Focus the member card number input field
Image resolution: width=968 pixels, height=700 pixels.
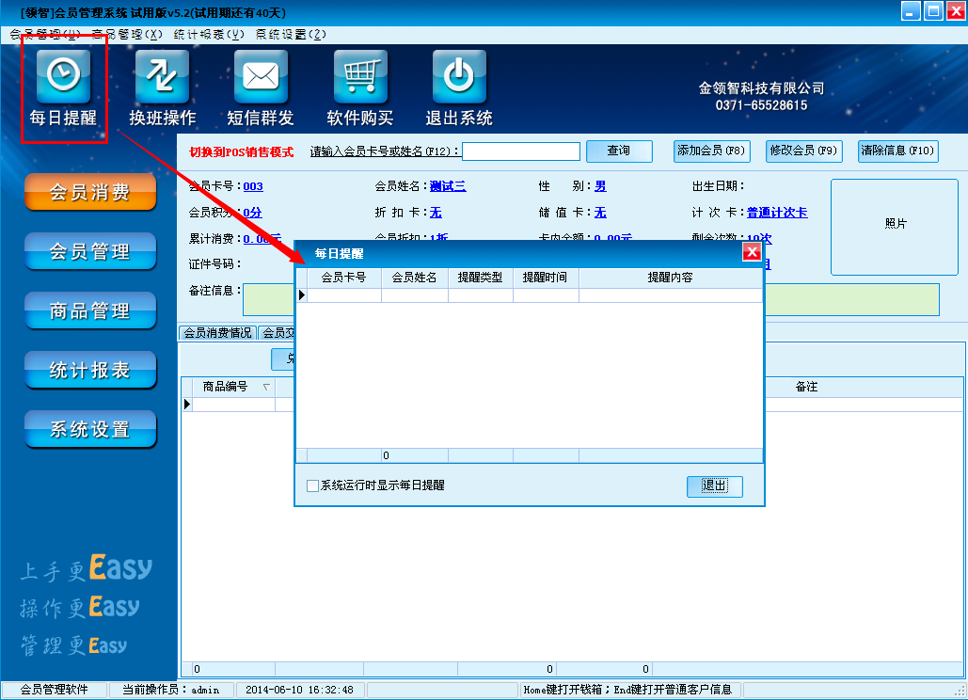[x=520, y=151]
